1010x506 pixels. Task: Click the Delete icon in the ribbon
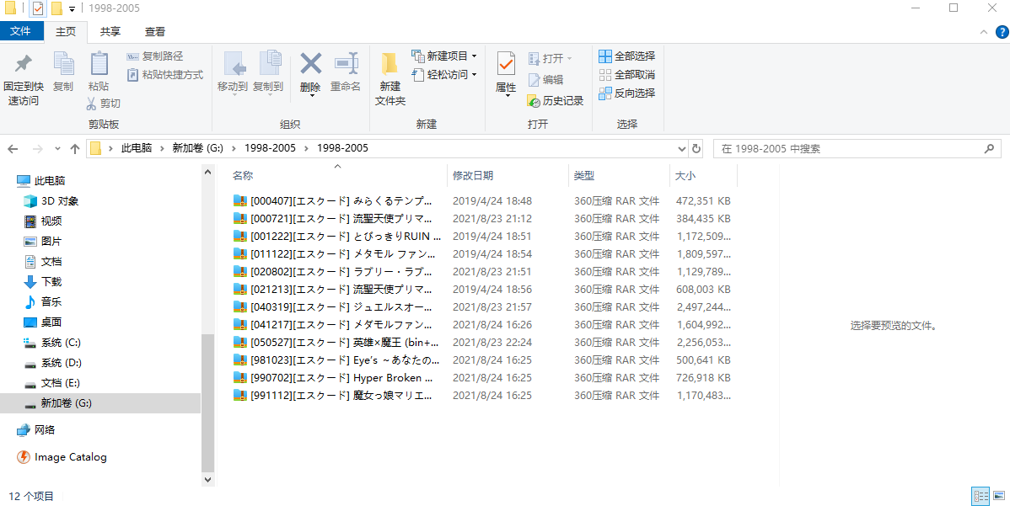[x=310, y=65]
